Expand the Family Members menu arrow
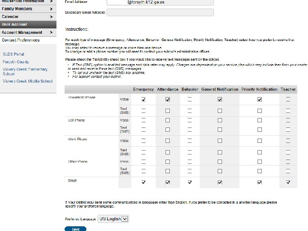Screen dimensions: 308x231 tap(51, 9)
